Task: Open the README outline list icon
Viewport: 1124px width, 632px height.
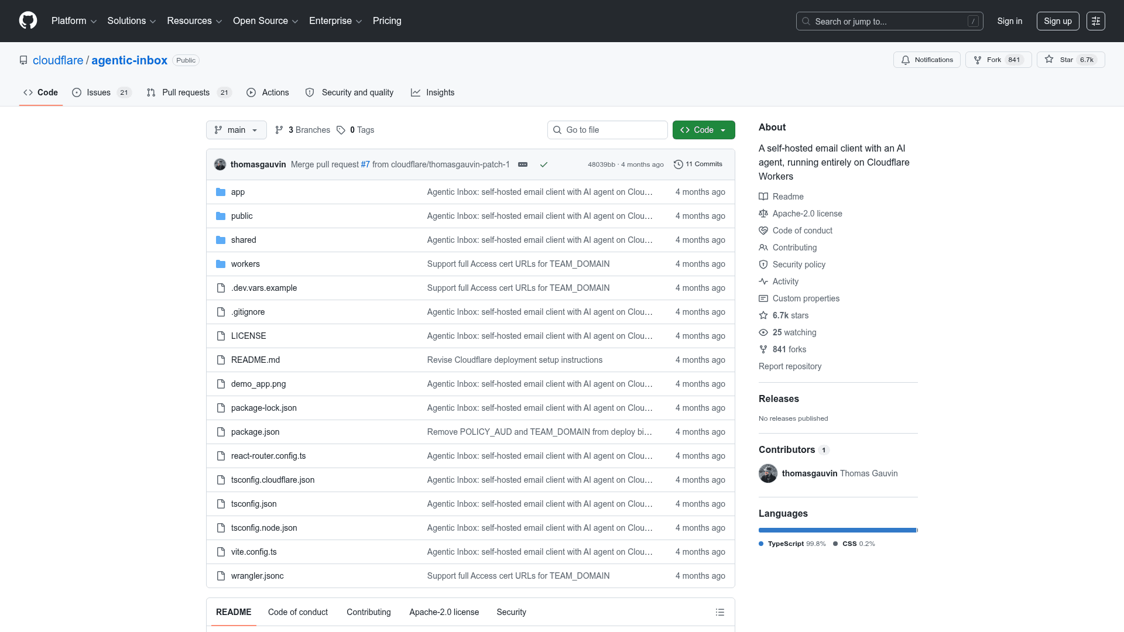Action: 720,612
